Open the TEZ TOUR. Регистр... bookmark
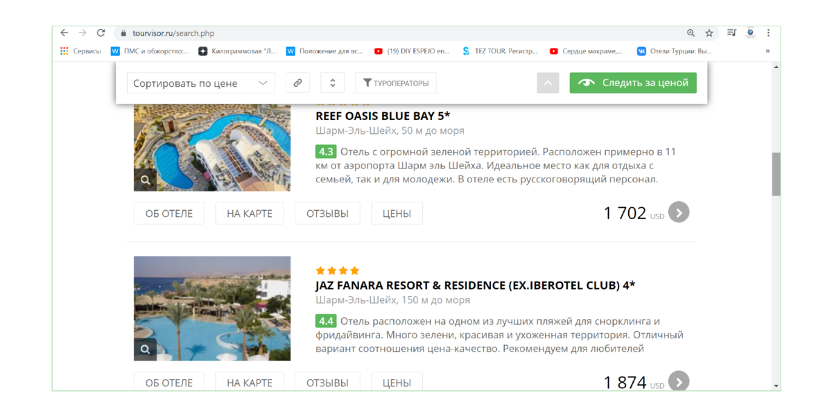Image resolution: width=832 pixels, height=416 pixels. 500,51
